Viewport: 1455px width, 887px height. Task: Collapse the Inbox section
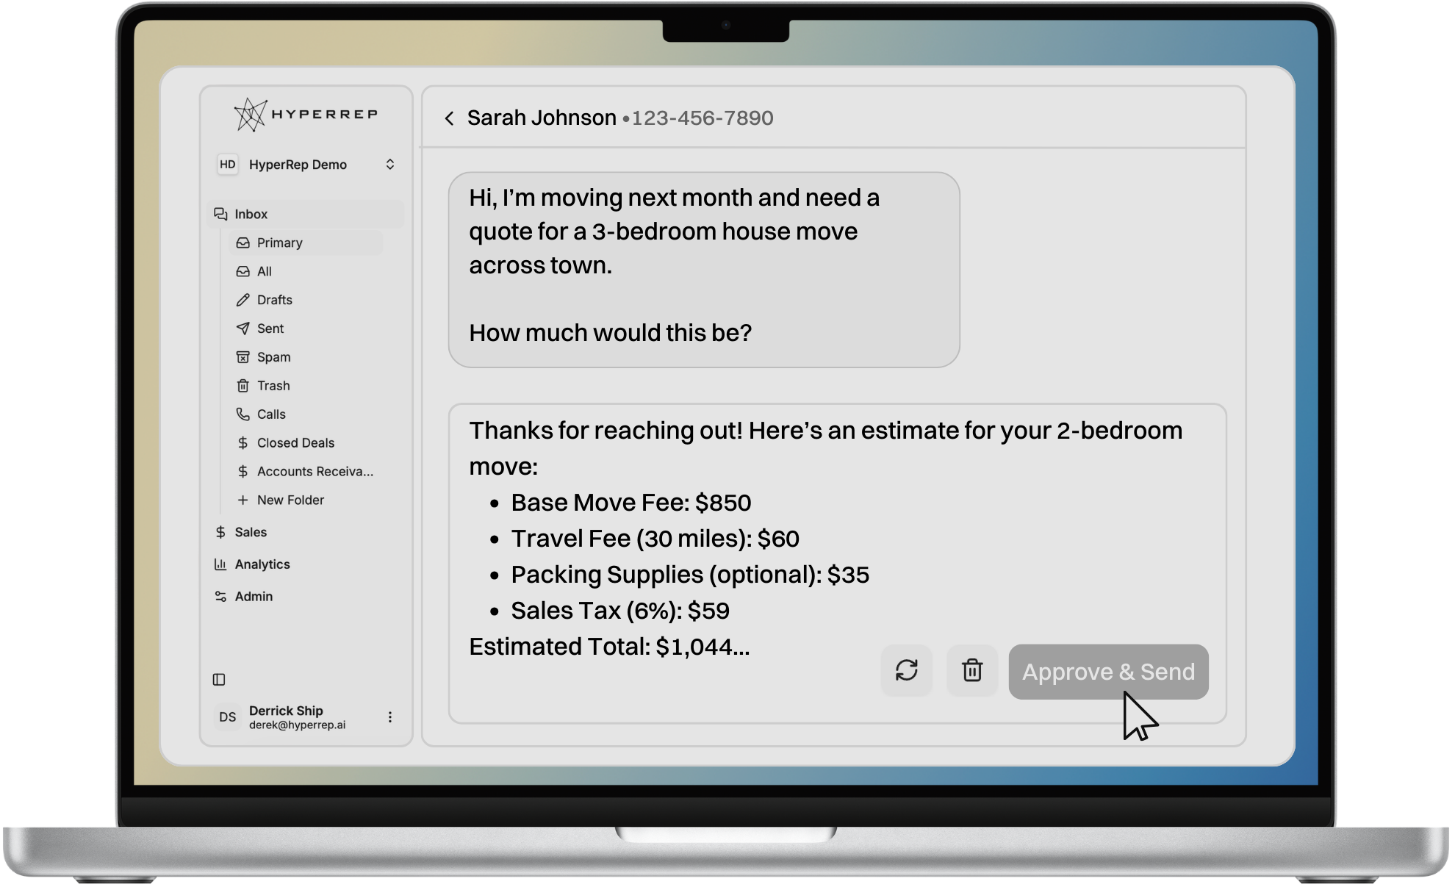coord(251,214)
